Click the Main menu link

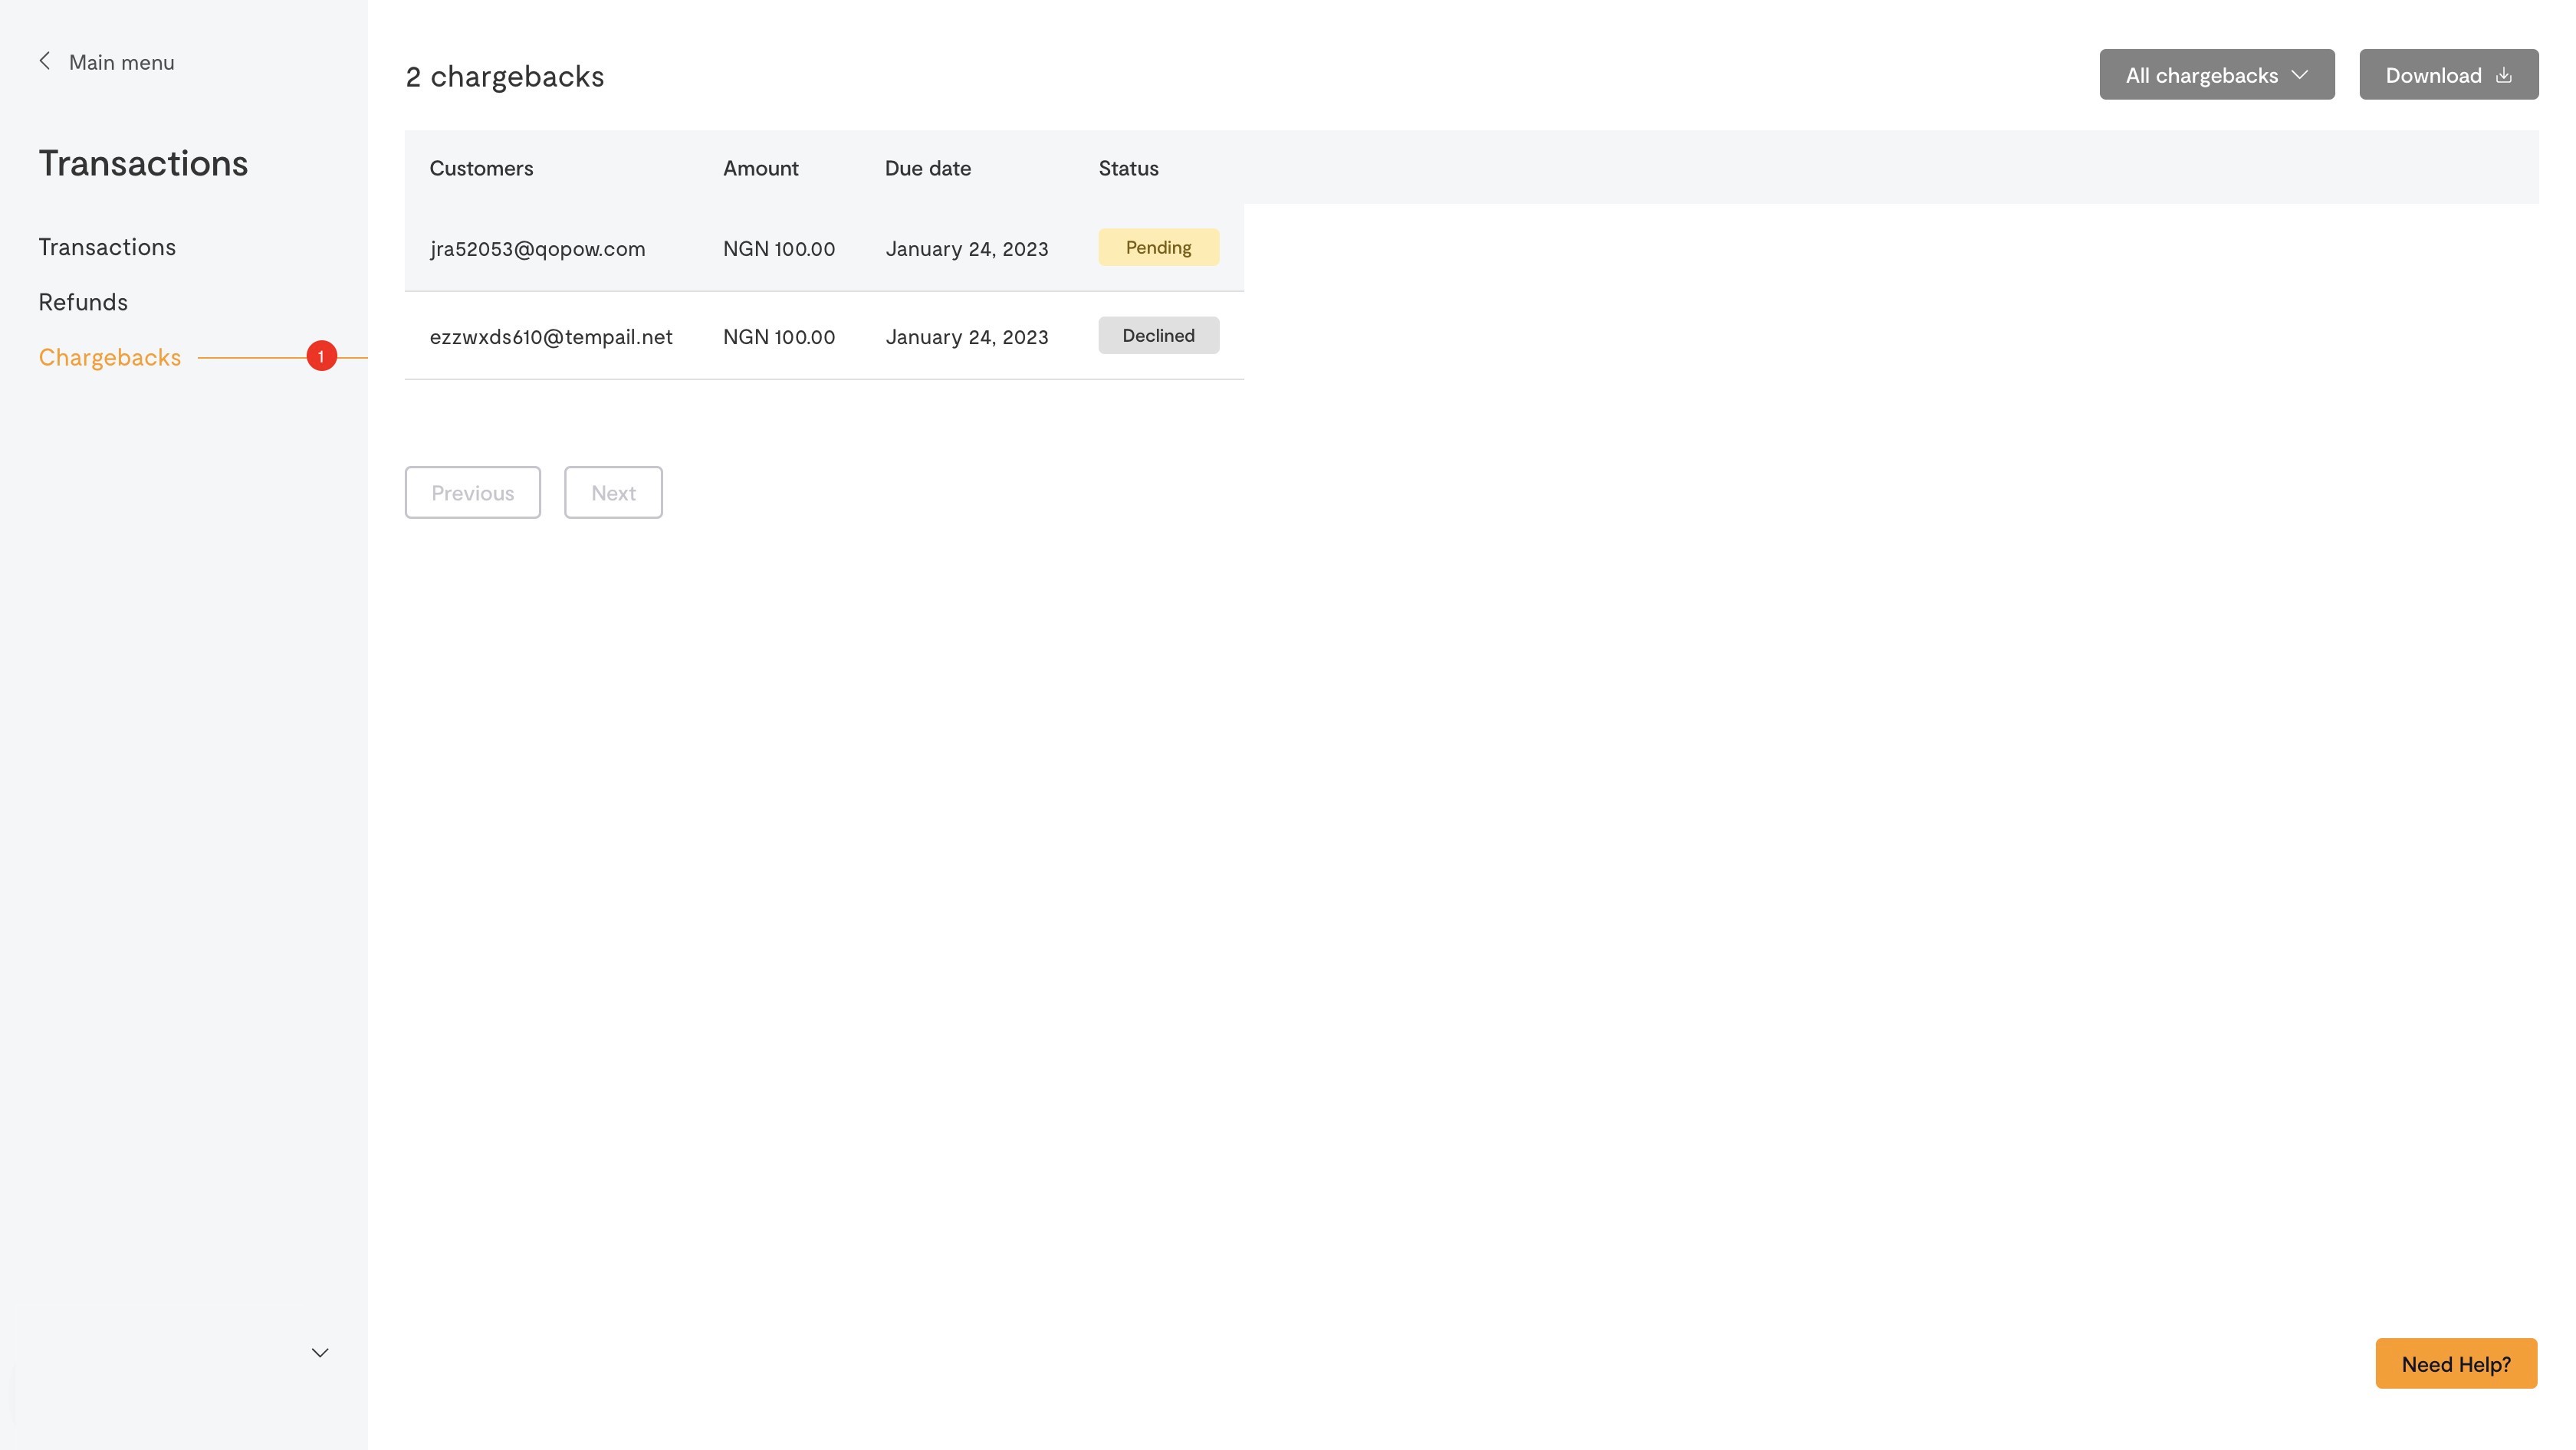(x=121, y=62)
